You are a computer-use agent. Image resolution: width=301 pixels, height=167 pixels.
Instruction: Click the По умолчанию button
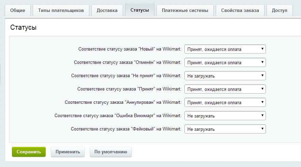coord(111,152)
